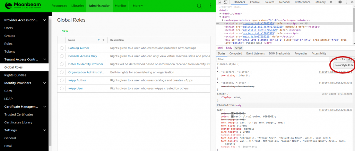
Task: Click the New Style Rule plus icon
Action: (x=349, y=59)
